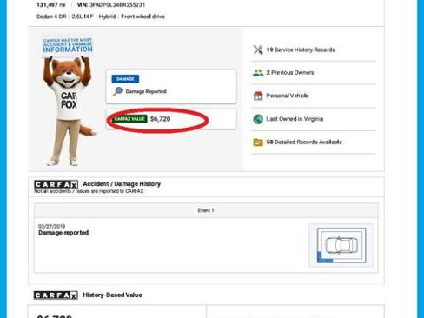Click the 03/27/2019 date text
Viewport: 424px width, 318px height.
tap(51, 226)
